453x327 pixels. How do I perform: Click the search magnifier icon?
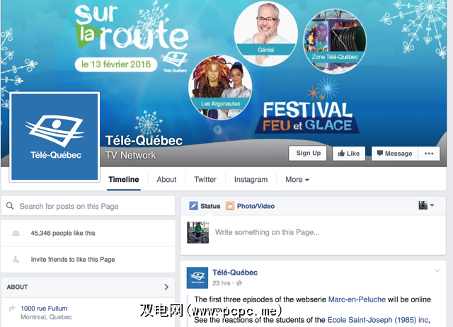pos(10,206)
